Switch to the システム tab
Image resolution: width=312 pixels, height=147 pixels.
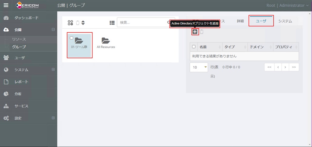[285, 21]
